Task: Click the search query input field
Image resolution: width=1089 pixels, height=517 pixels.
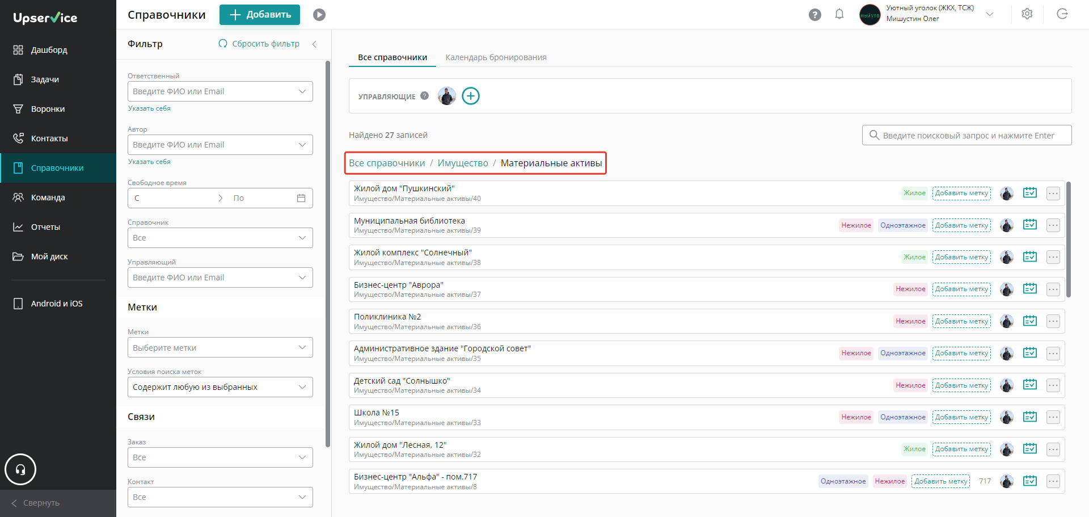Action: pos(966,135)
